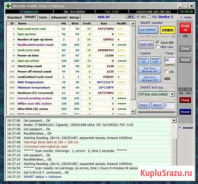Click the small indicator below Break All
This screenshot has width=198, height=184.
tap(185, 36)
